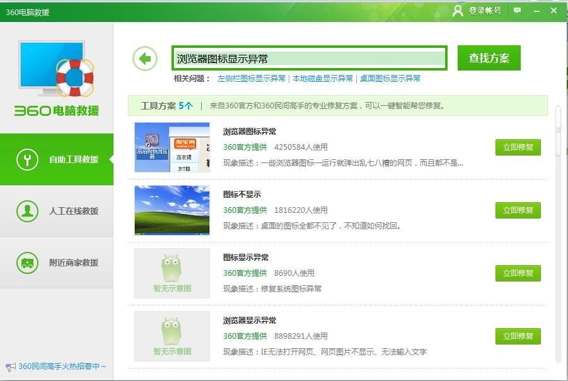This screenshot has height=381, width=568.
Task: Switch to the 人工在线救援 sidebar tab
Action: coord(57,211)
